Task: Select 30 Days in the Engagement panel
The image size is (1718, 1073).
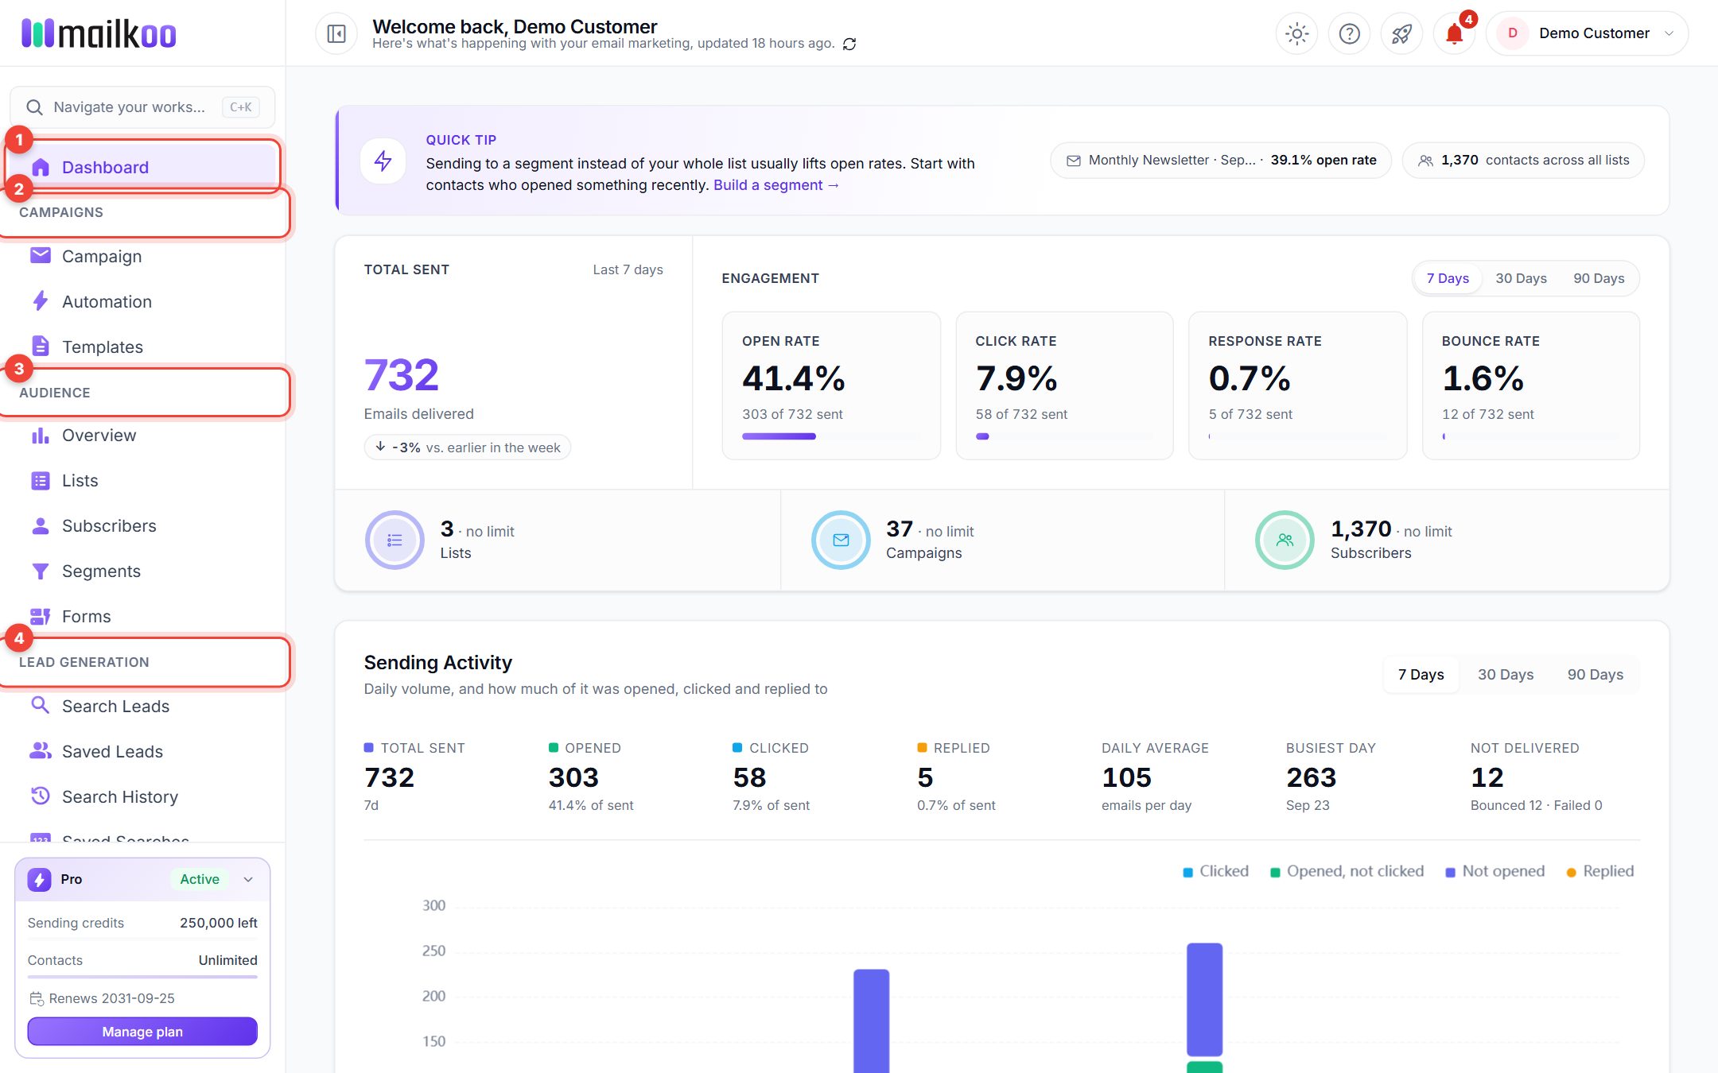Action: click(x=1521, y=278)
